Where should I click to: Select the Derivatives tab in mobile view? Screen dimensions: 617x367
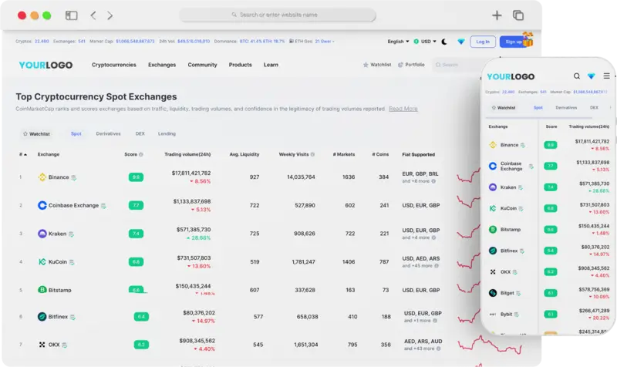point(566,108)
